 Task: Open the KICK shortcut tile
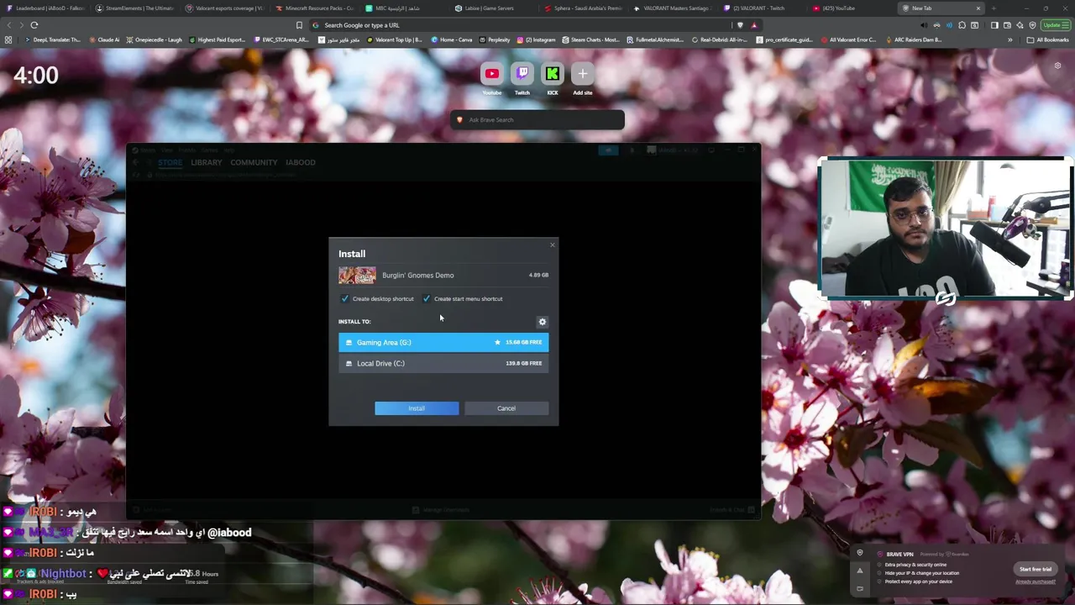[x=553, y=74]
